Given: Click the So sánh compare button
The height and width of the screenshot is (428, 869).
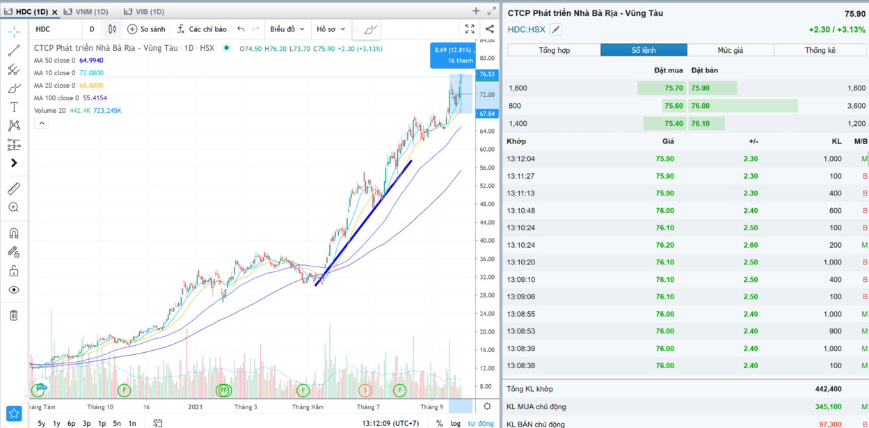Looking at the screenshot, I should [x=147, y=29].
